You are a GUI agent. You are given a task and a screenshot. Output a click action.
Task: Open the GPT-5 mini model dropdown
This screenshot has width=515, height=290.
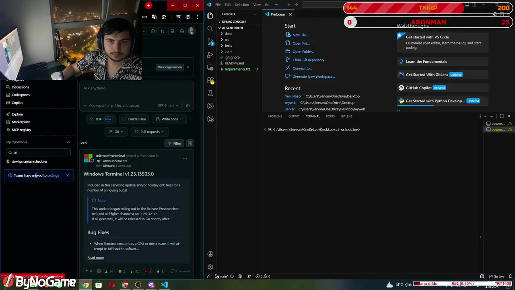tap(168, 106)
